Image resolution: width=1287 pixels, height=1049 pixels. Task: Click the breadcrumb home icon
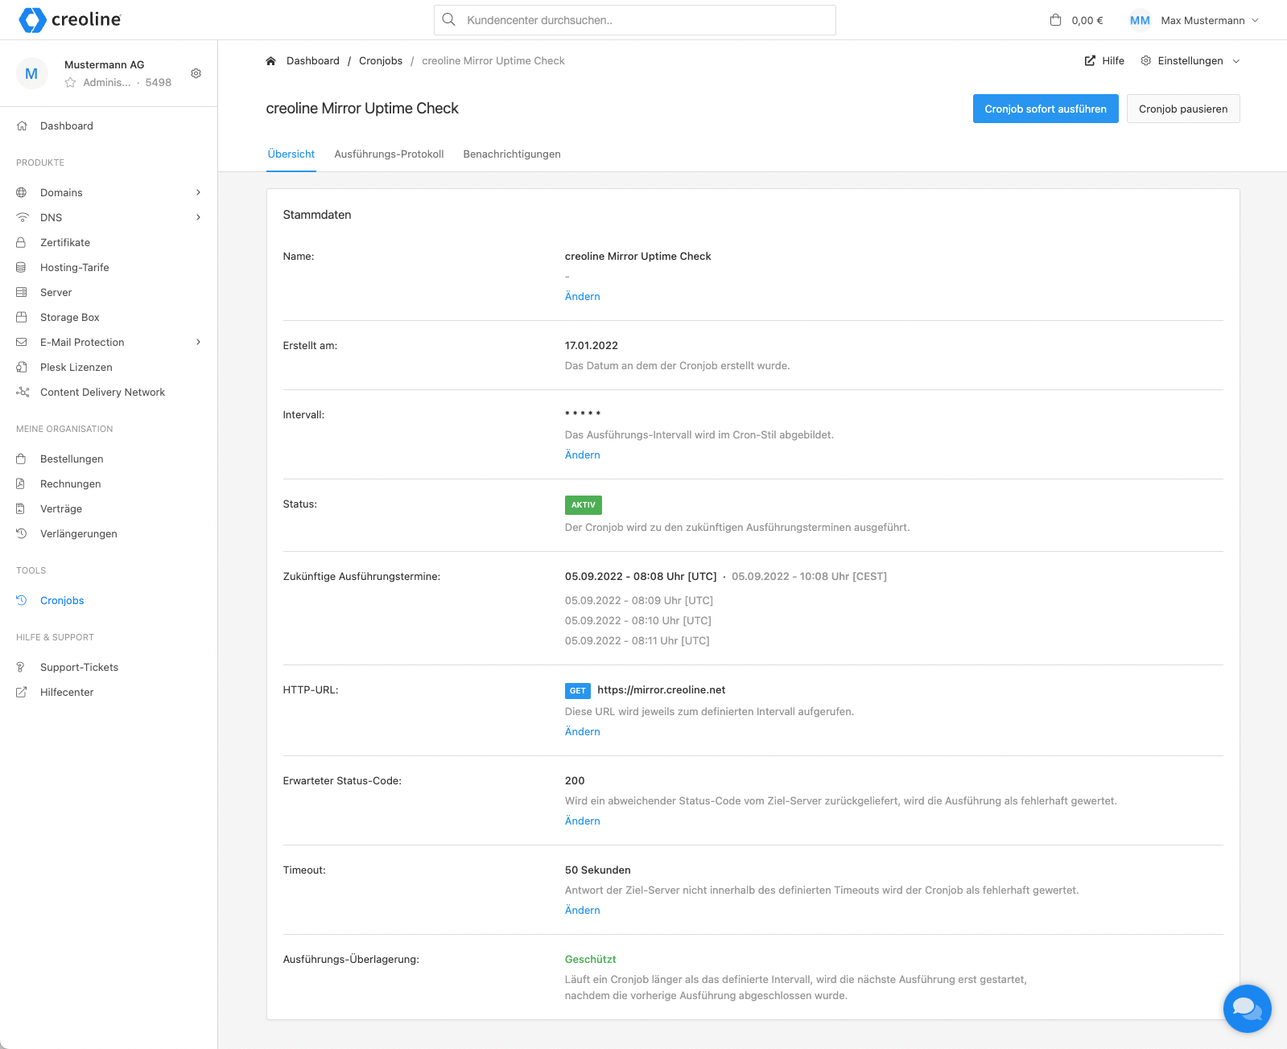271,61
